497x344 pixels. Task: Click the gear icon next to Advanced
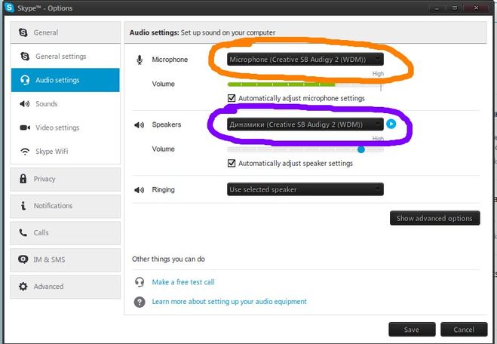[x=23, y=287]
